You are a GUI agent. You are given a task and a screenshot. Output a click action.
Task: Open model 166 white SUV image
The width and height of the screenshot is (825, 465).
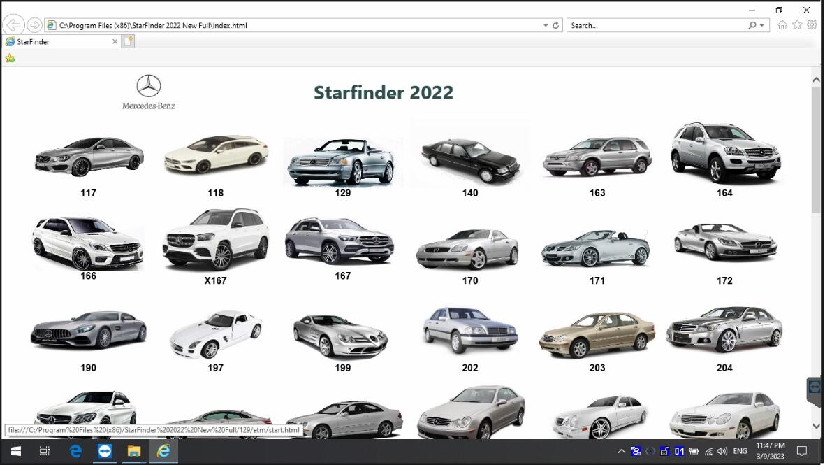coord(87,243)
